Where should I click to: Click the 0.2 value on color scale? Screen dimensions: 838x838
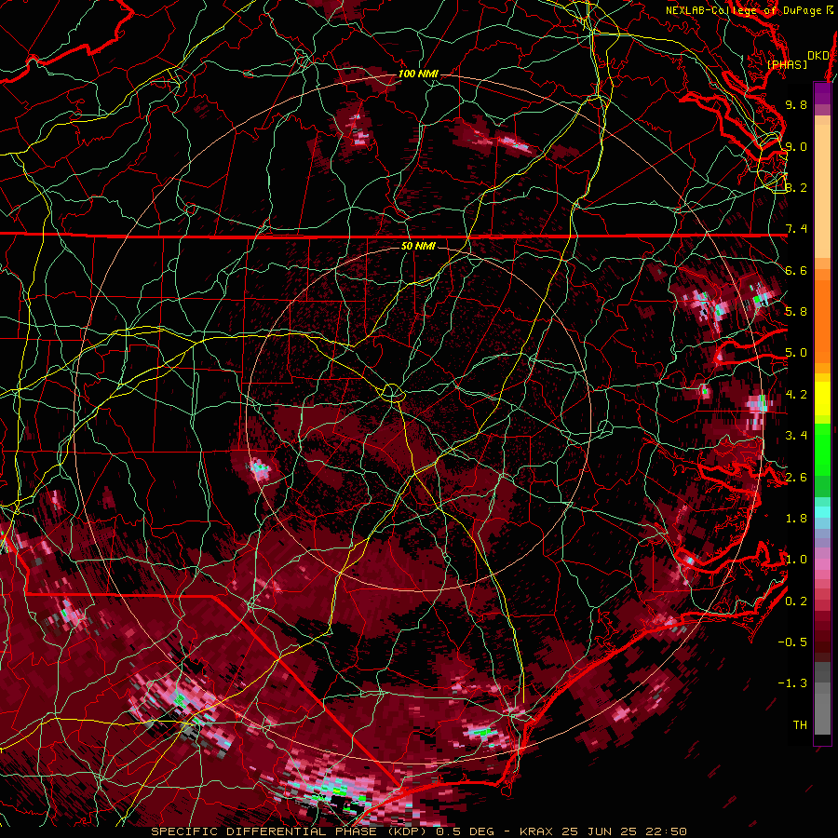(796, 601)
